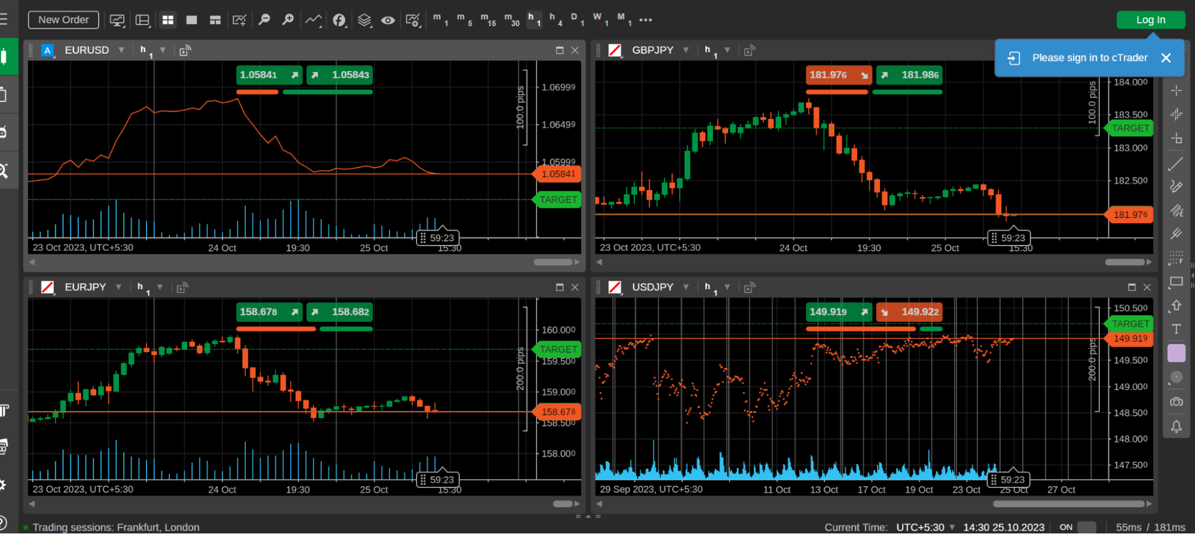Select the arrow shape tool
Viewport: 1195px width, 534px height.
[x=1176, y=305]
